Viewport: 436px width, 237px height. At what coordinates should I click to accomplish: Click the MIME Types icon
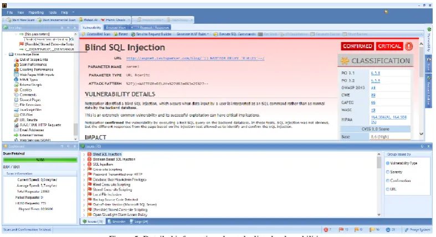17,80
